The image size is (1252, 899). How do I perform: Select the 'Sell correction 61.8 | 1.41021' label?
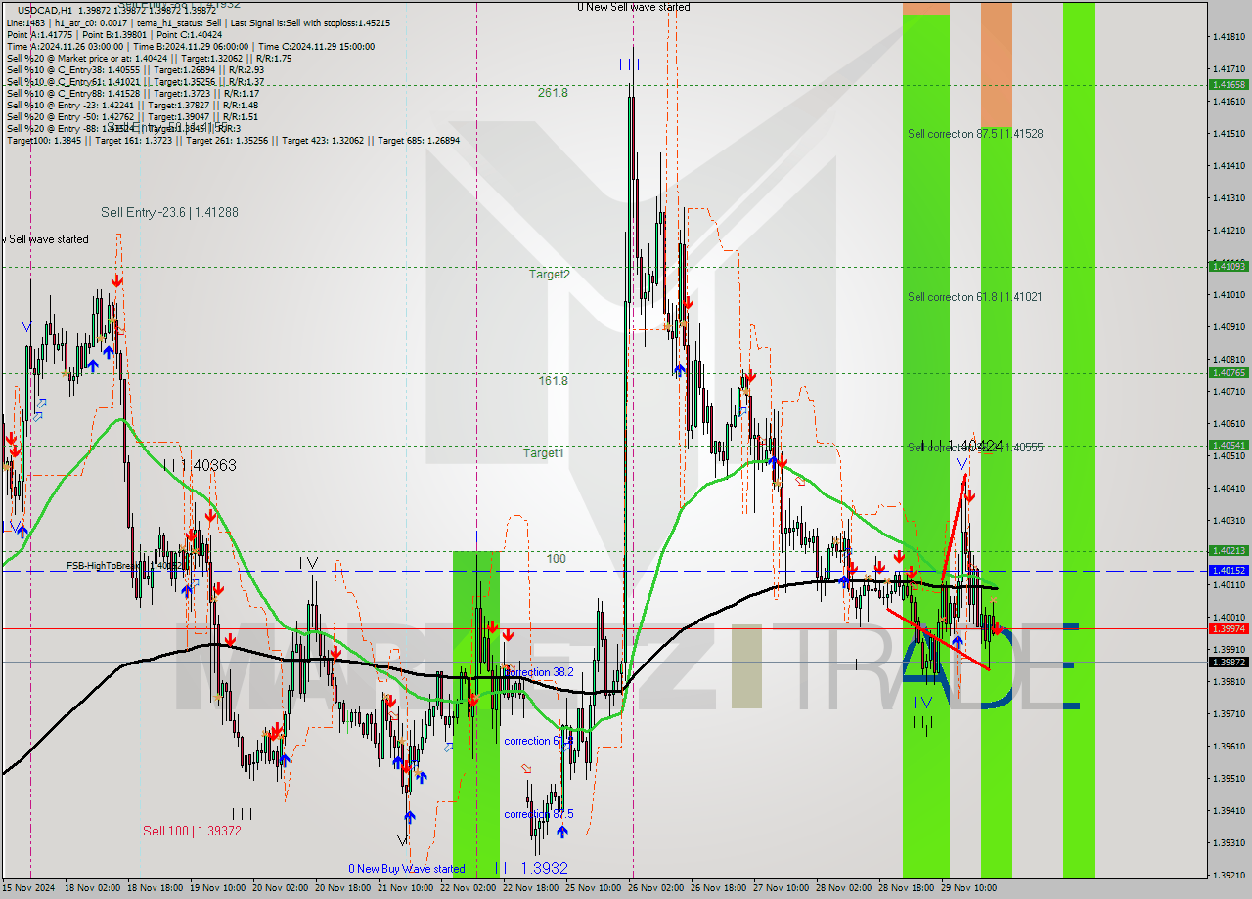[x=974, y=297]
